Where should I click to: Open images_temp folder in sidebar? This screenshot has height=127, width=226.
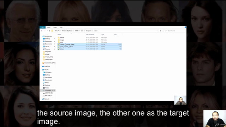tap(49, 57)
